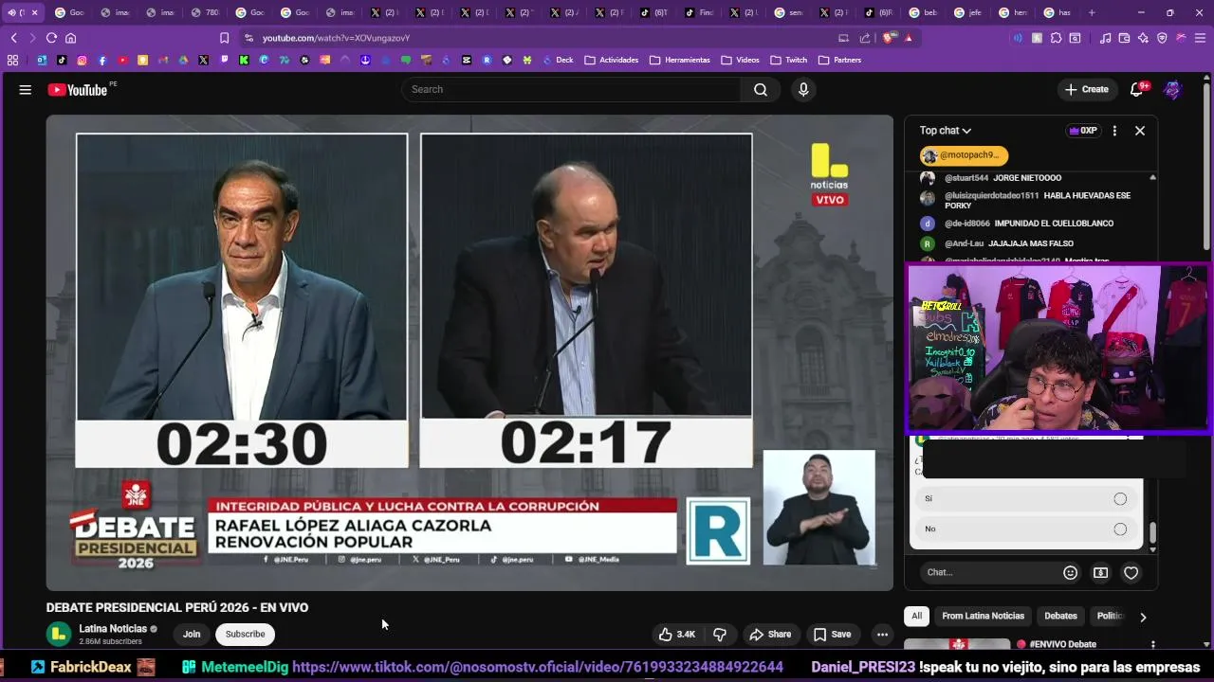Open the workspaces grid icon in bookmarks bar
Image resolution: width=1214 pixels, height=682 pixels.
coord(12,60)
